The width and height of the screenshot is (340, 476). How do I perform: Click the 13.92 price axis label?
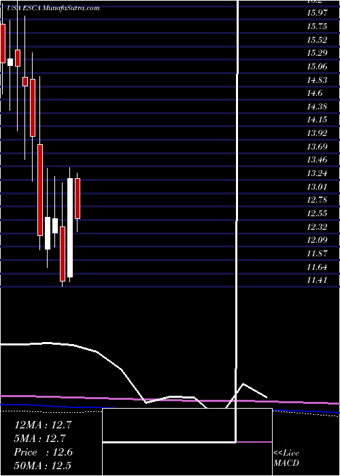(317, 133)
